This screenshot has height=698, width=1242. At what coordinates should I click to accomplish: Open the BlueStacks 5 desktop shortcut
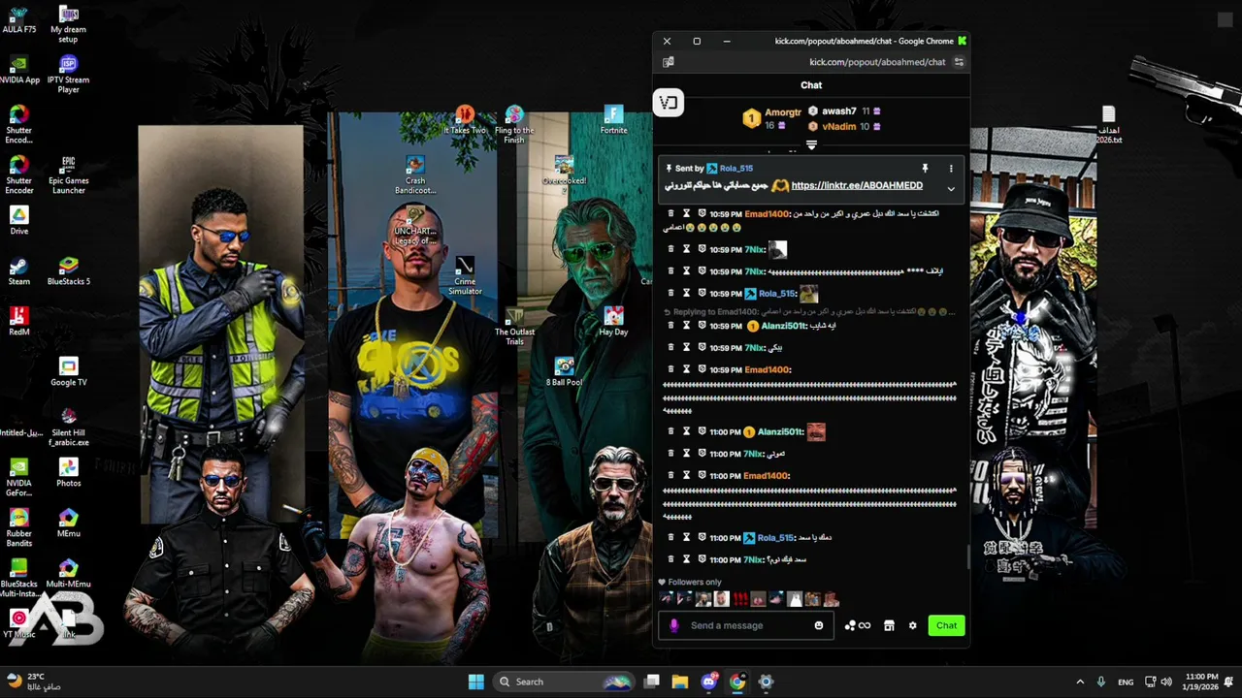pyautogui.click(x=68, y=269)
